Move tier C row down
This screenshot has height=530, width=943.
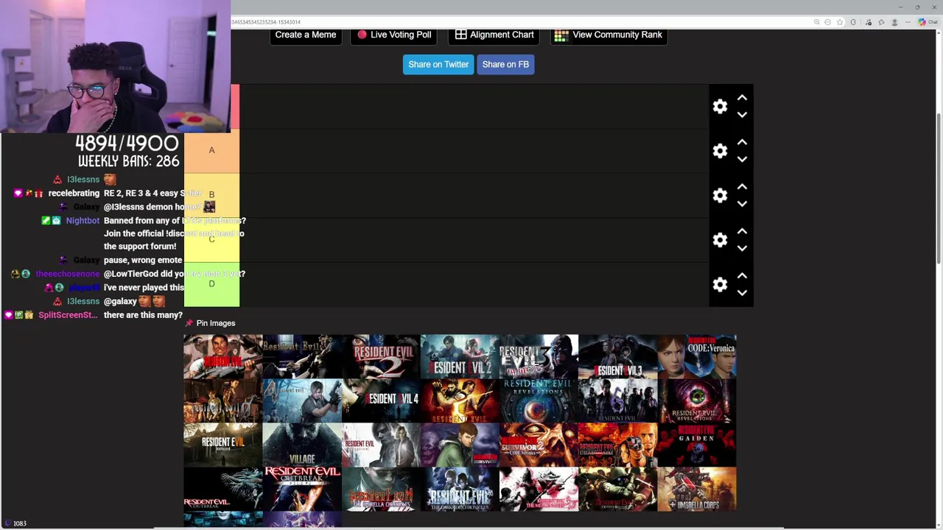click(742, 248)
